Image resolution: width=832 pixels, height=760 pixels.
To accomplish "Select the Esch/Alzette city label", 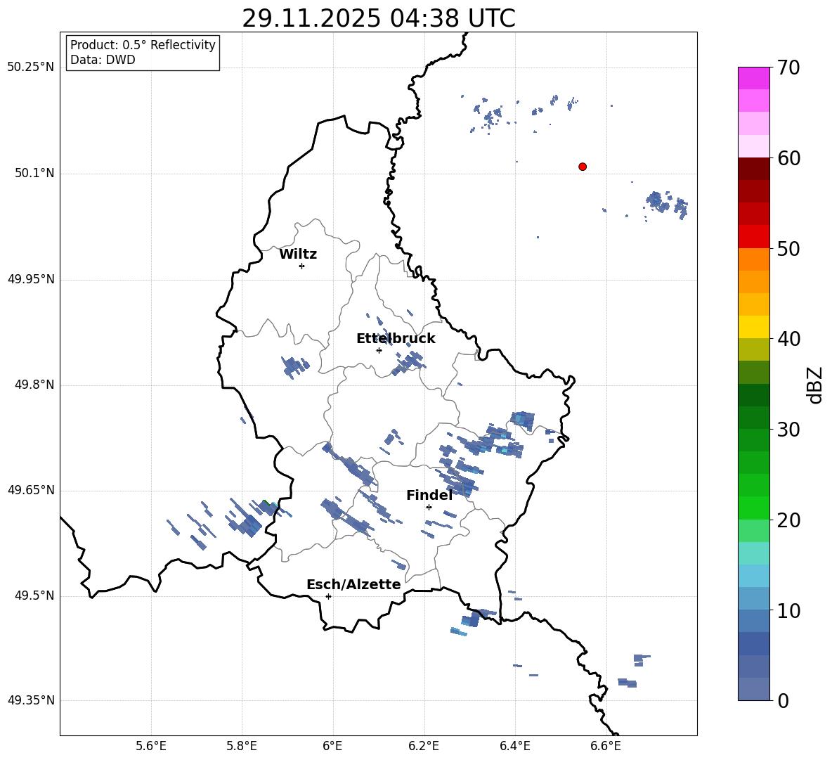I will click(353, 585).
